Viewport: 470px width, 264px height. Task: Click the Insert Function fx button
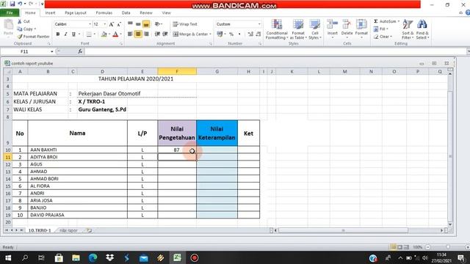coord(80,51)
